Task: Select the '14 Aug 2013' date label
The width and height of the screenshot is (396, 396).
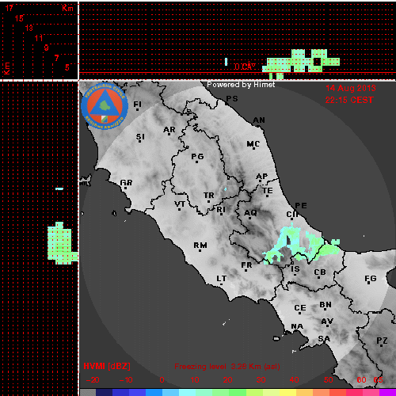Action: click(x=351, y=88)
